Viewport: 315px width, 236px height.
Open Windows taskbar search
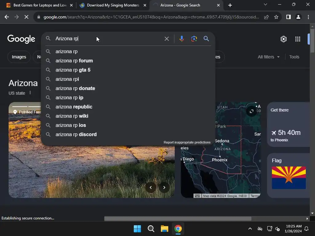tap(151, 229)
